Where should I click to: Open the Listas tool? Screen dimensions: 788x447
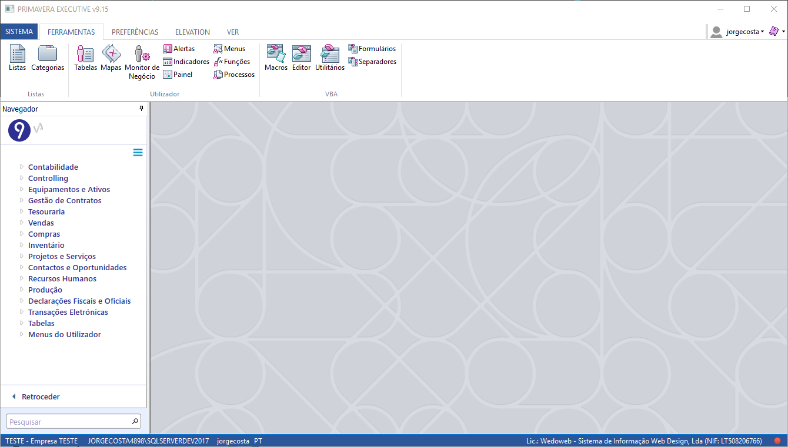17,58
